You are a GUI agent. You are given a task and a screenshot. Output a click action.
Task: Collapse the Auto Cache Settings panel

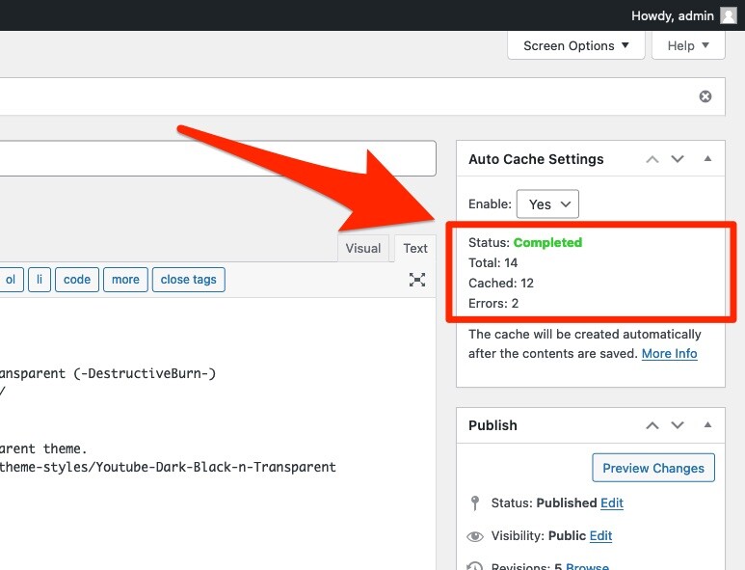coord(707,159)
